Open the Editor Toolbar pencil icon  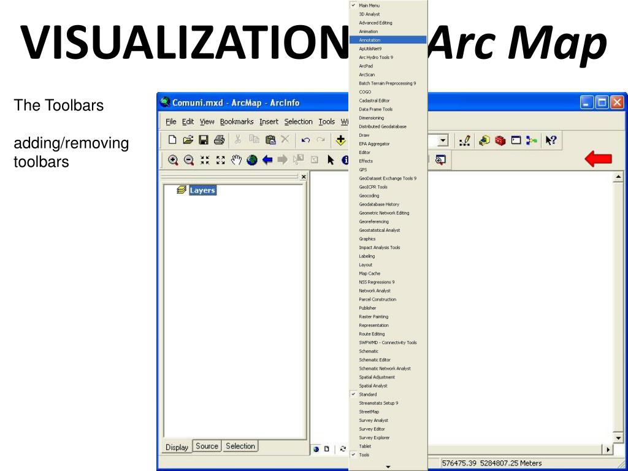pyautogui.click(x=465, y=140)
